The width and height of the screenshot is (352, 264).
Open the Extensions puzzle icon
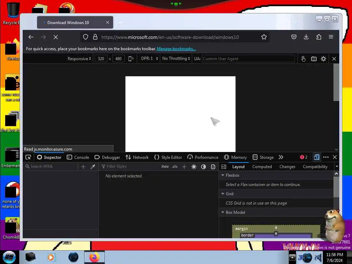pyautogui.click(x=319, y=37)
